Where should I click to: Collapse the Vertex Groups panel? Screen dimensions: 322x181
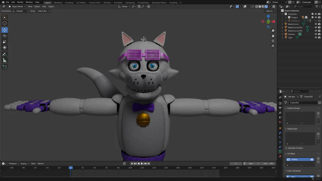(286, 108)
